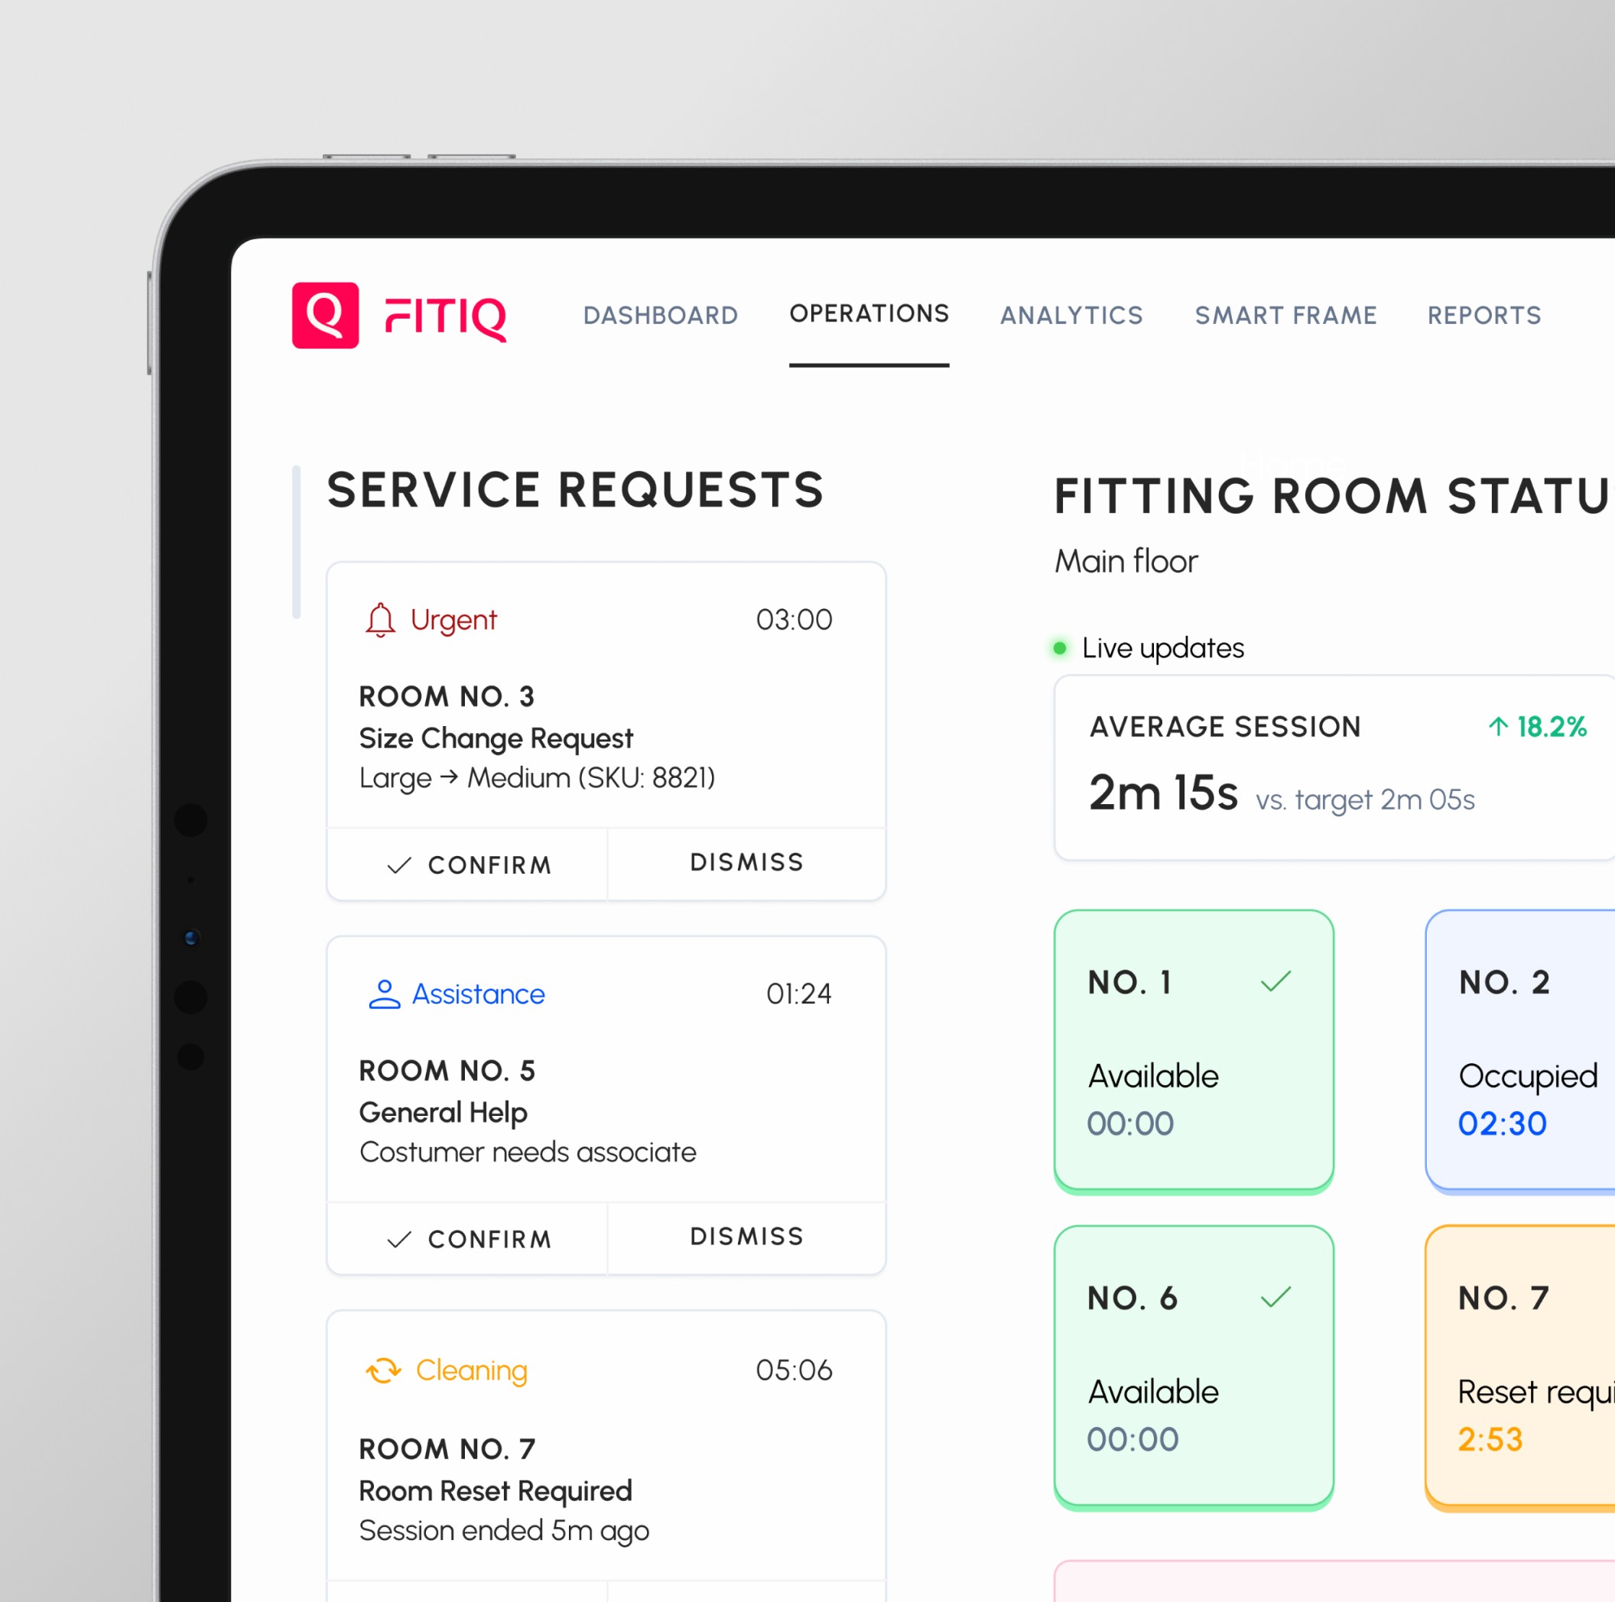Click the green checkmark on room No. 6

(x=1275, y=1297)
